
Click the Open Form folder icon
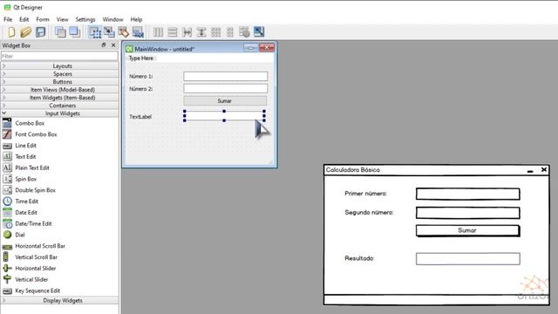tap(25, 32)
